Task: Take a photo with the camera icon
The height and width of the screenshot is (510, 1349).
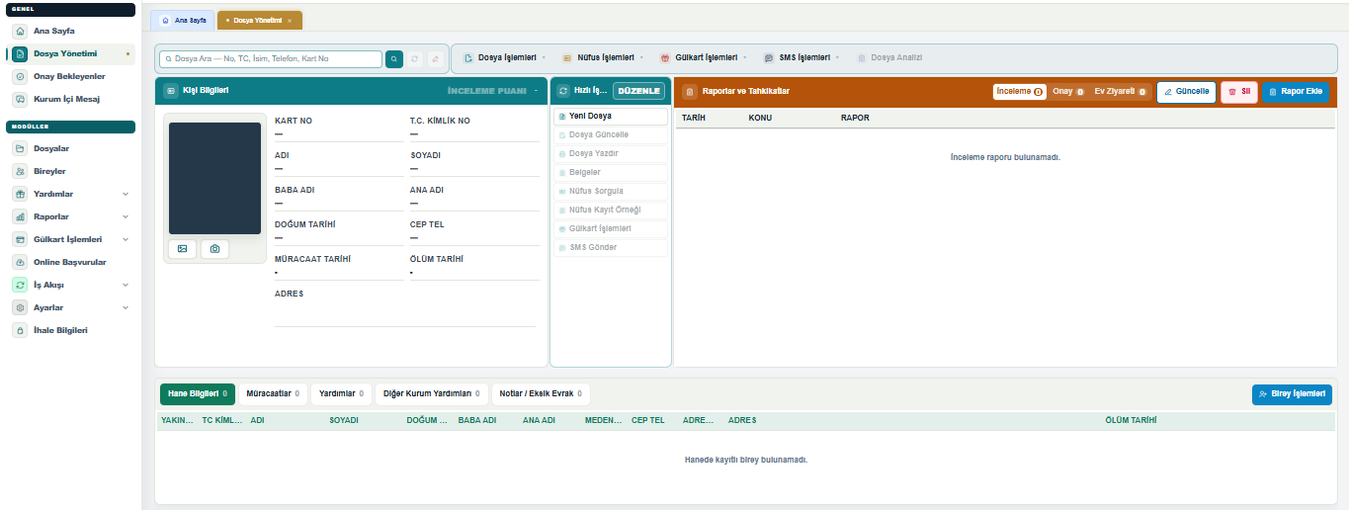Action: click(x=214, y=249)
